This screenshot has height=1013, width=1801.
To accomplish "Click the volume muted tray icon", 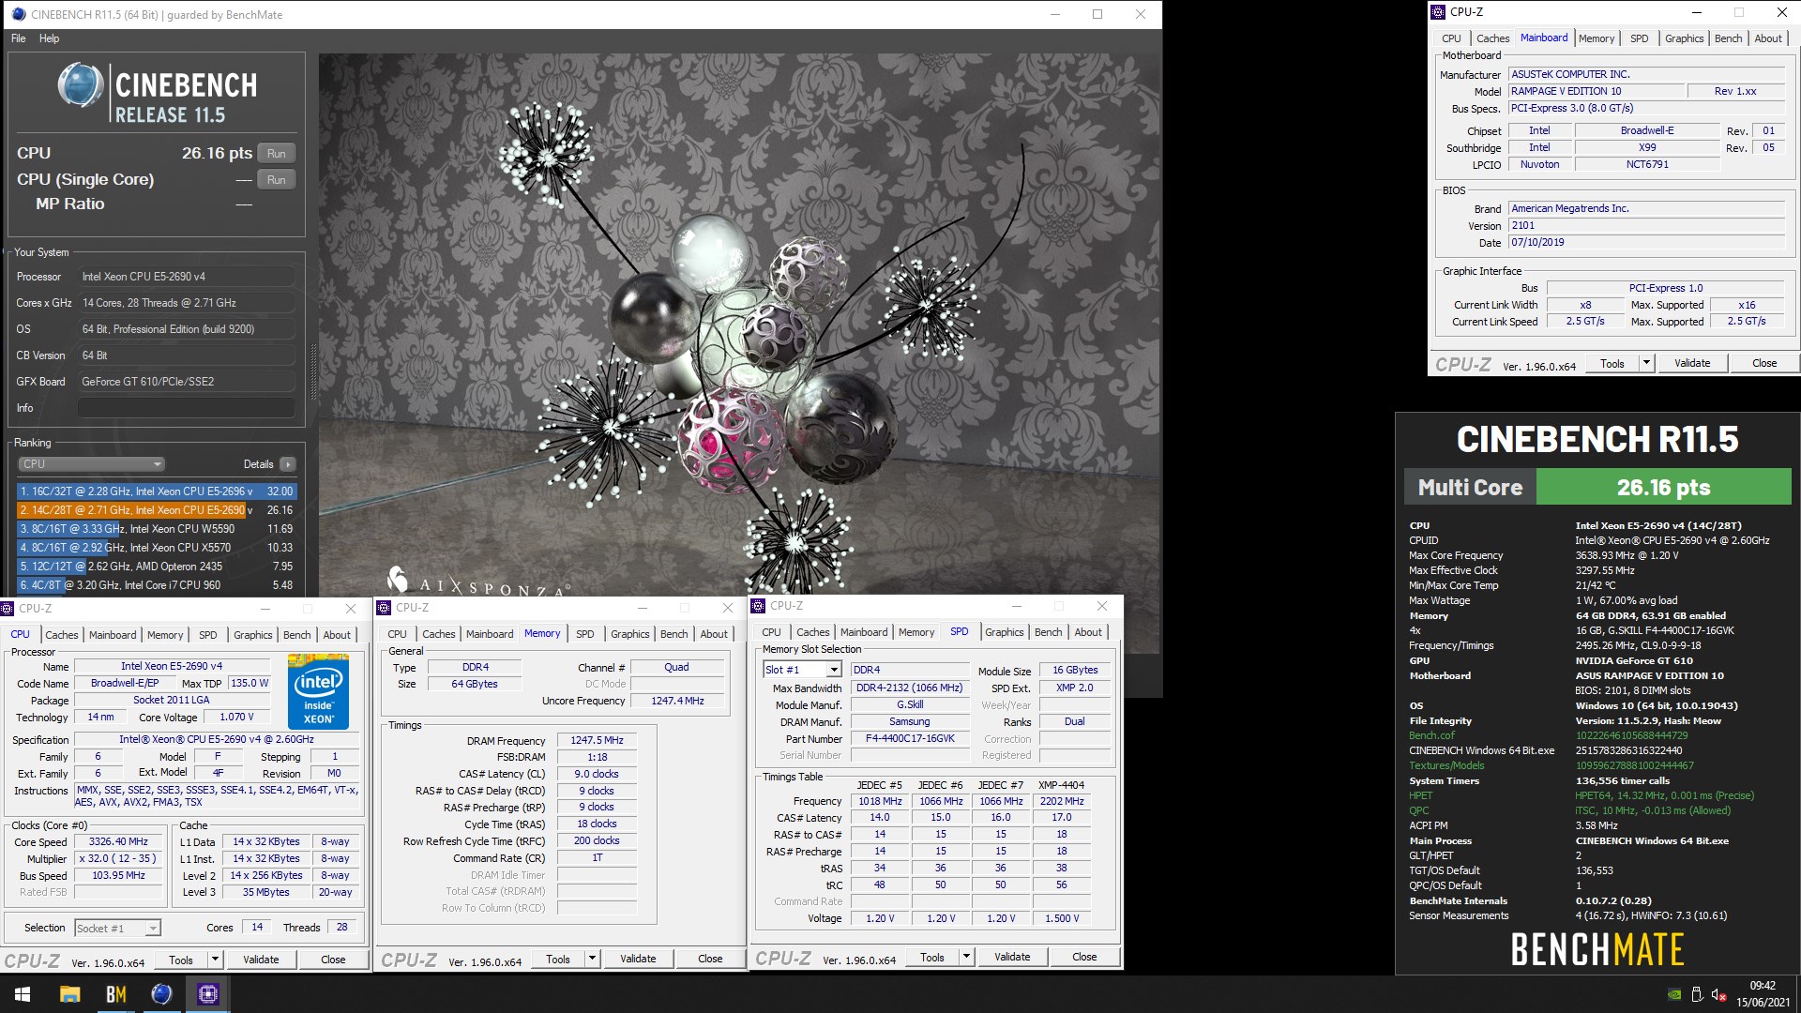I will pos(1719,994).
